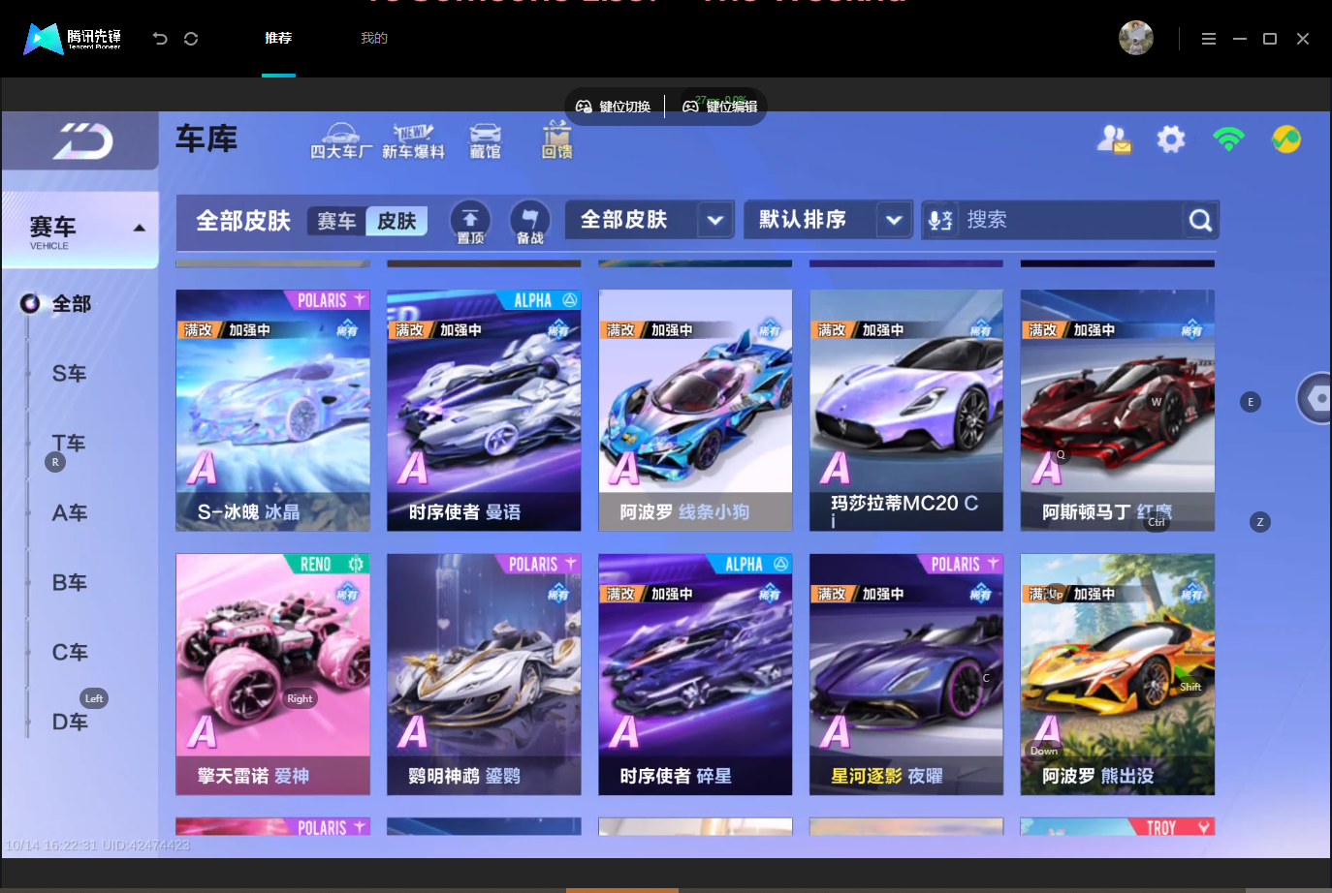This screenshot has width=1332, height=893.
Task: Click the yellow-green round icon at top right
Action: coord(1286,139)
